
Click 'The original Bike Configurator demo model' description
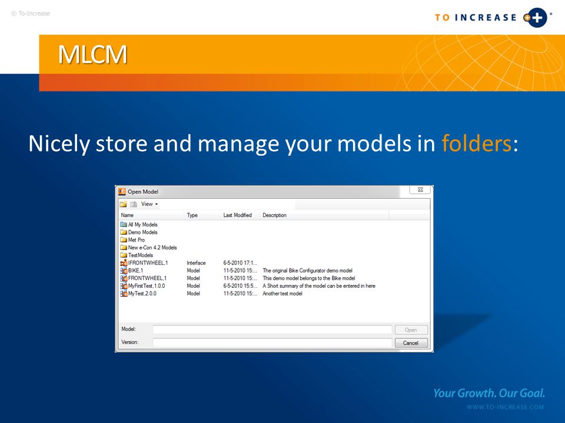[x=307, y=270]
